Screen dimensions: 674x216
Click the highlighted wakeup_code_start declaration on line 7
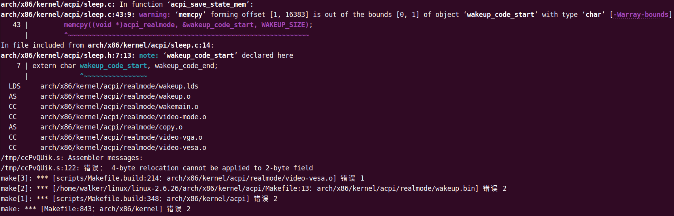click(x=113, y=66)
